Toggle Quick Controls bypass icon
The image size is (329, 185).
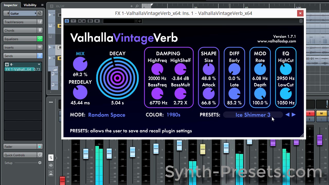pos(40,155)
